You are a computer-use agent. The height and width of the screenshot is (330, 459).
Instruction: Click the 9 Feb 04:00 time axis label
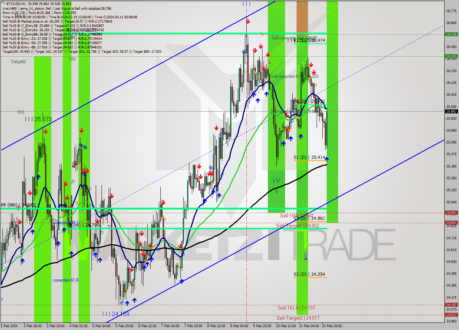point(239,326)
